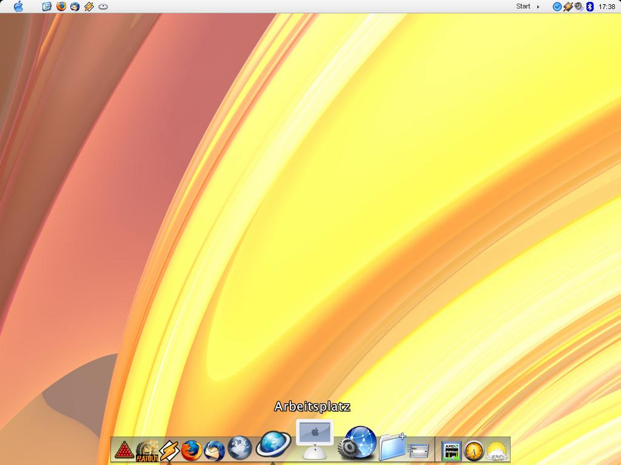Open the blue folder with plus icon
Viewport: 621px width, 465px height.
[x=392, y=447]
